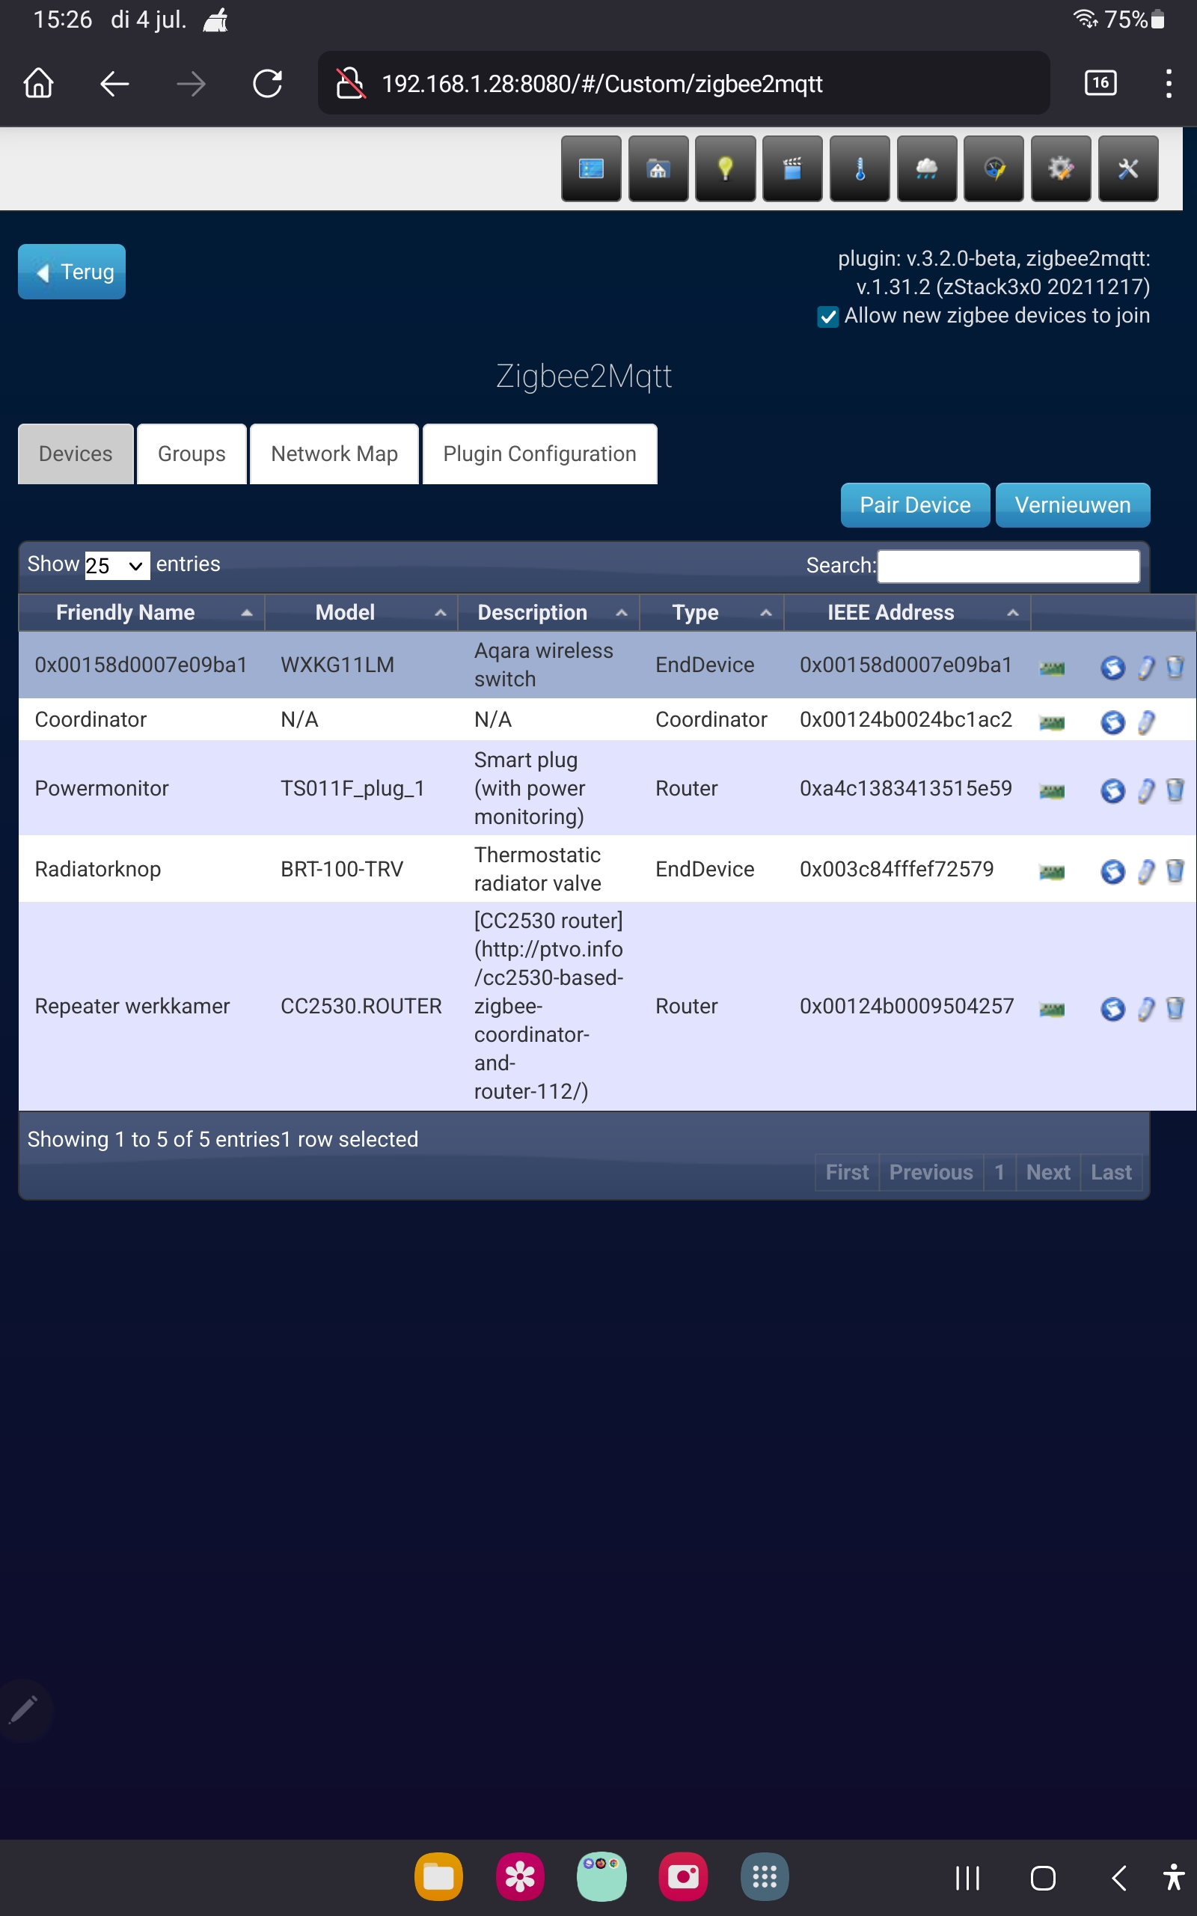Click the Scenes clapperboard icon
Viewport: 1197px width, 1916px height.
tap(792, 168)
